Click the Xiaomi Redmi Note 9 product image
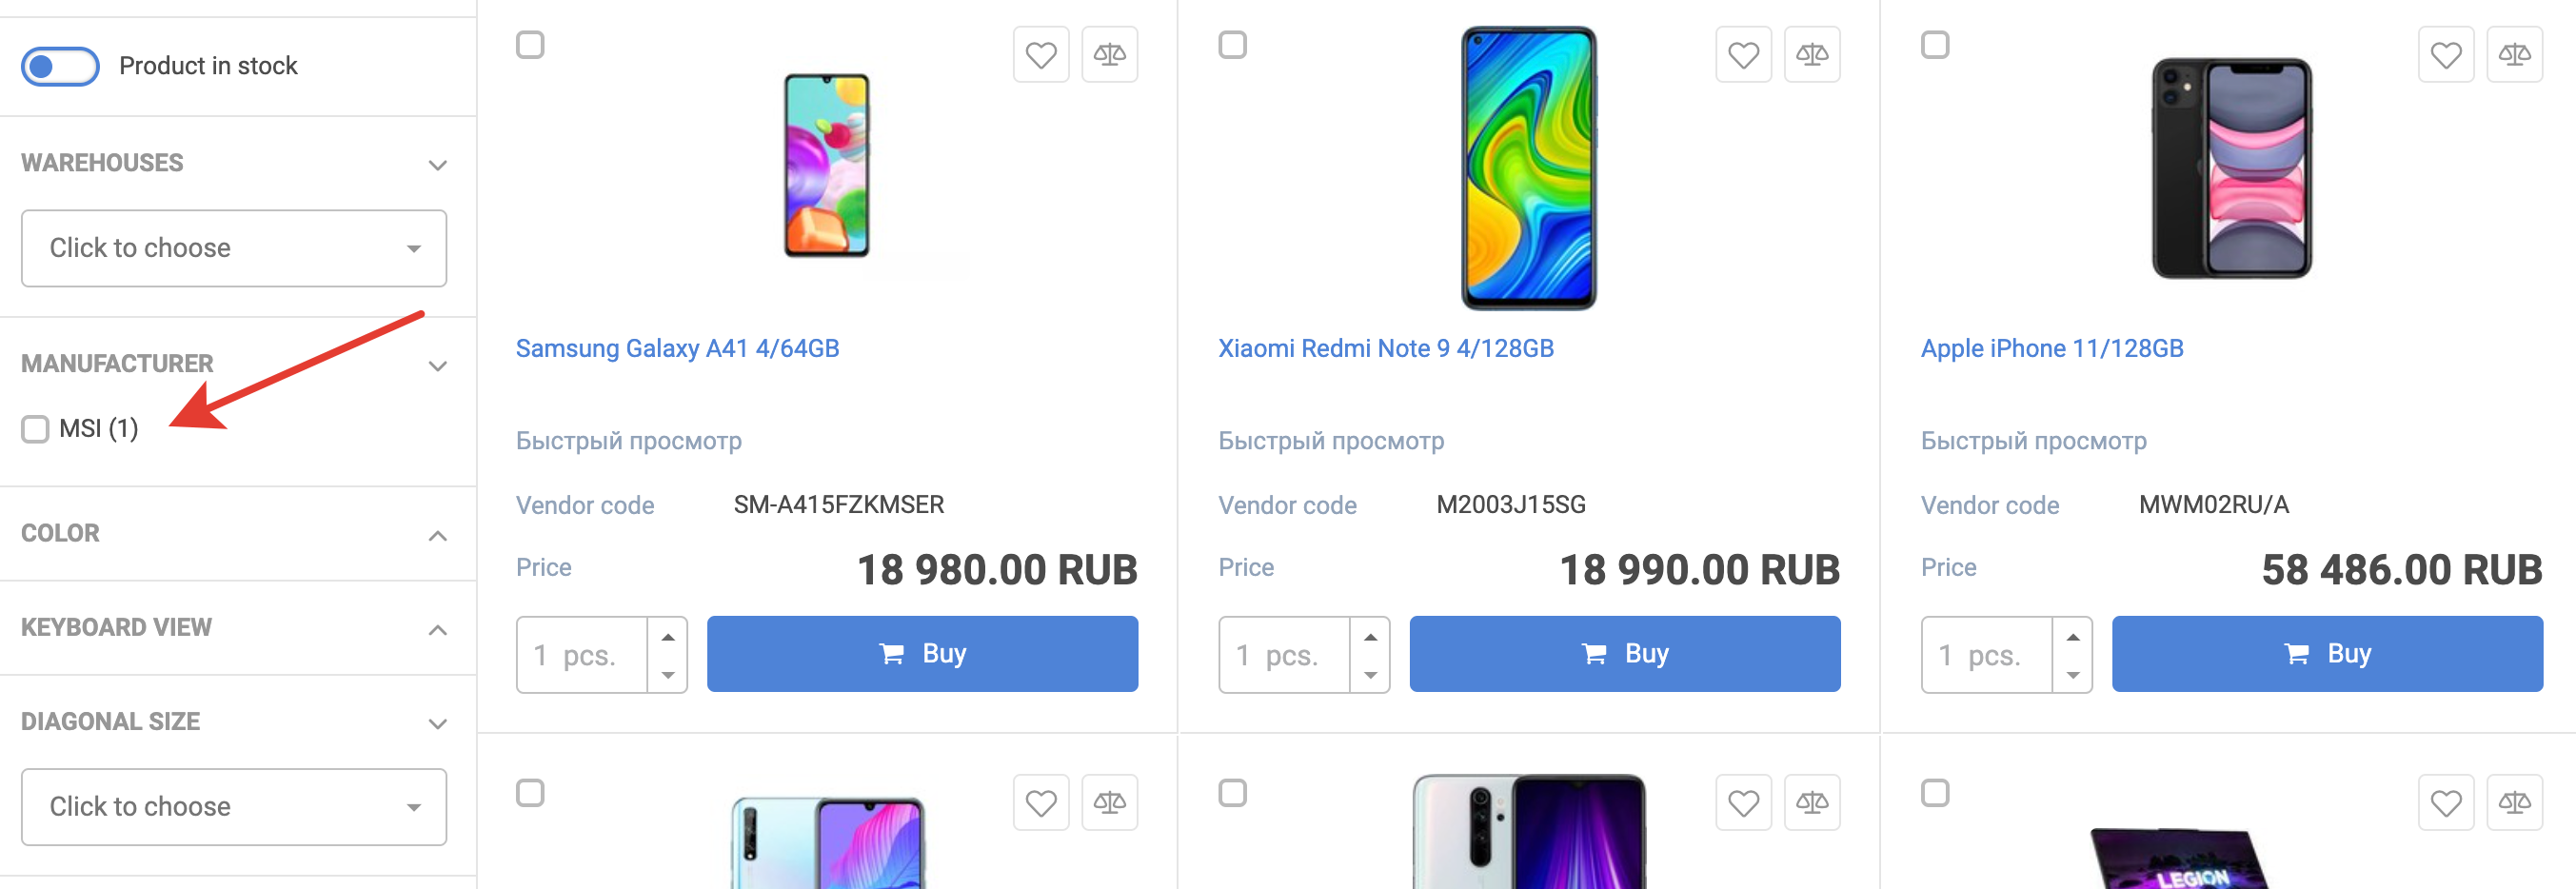This screenshot has height=889, width=2576. point(1528,167)
